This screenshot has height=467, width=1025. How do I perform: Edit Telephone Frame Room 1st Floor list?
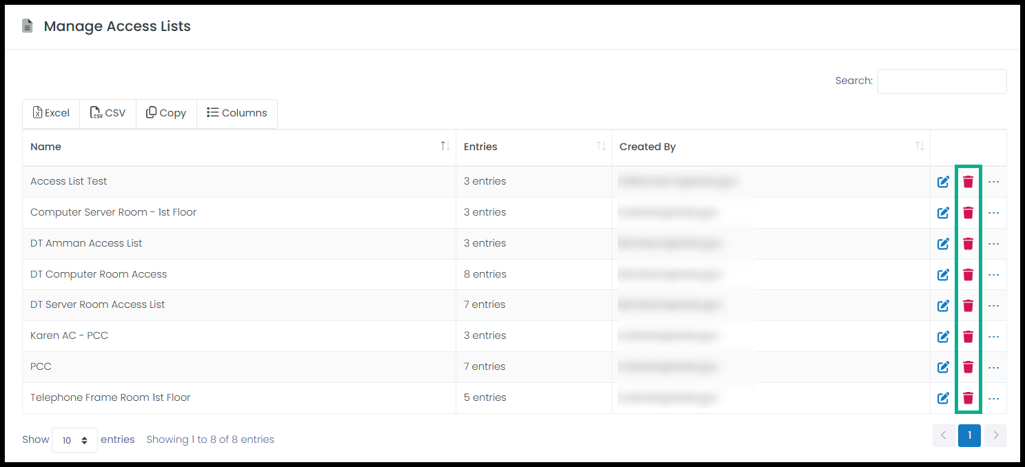pos(943,398)
